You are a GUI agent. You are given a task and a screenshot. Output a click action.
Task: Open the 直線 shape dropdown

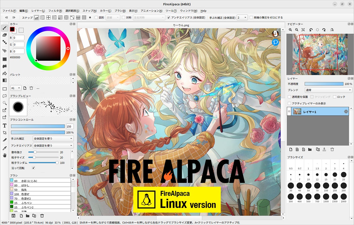coord(113,18)
